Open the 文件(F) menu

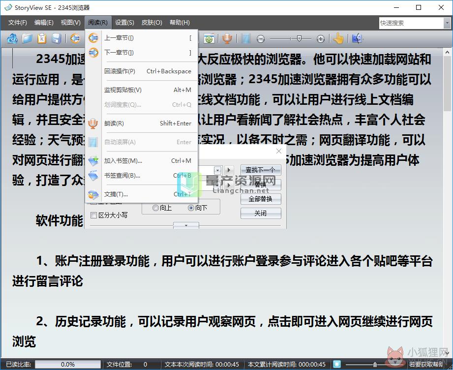17,23
